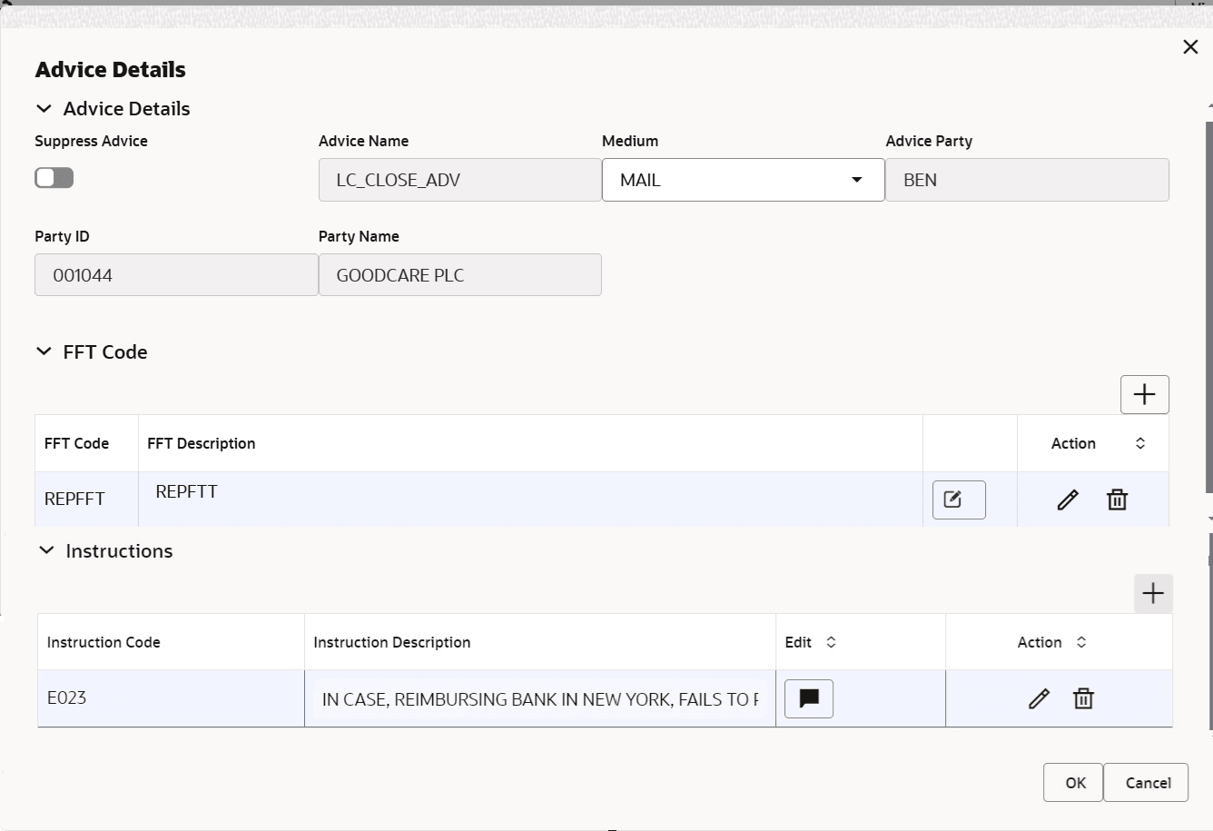Screen dimensions: 1213x831
Task: Collapse the Instructions section
Action: point(44,550)
